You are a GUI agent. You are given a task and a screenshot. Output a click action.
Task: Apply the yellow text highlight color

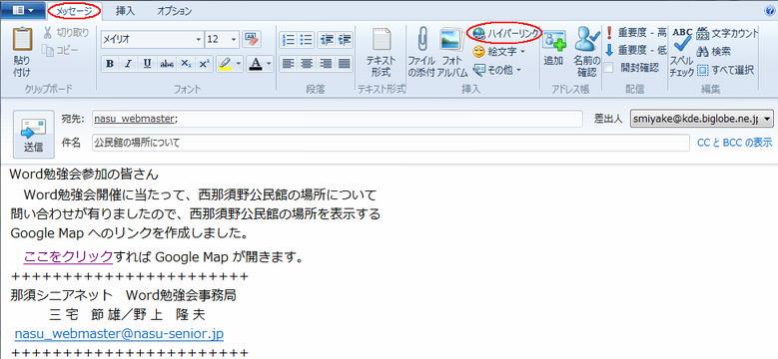pos(225,64)
